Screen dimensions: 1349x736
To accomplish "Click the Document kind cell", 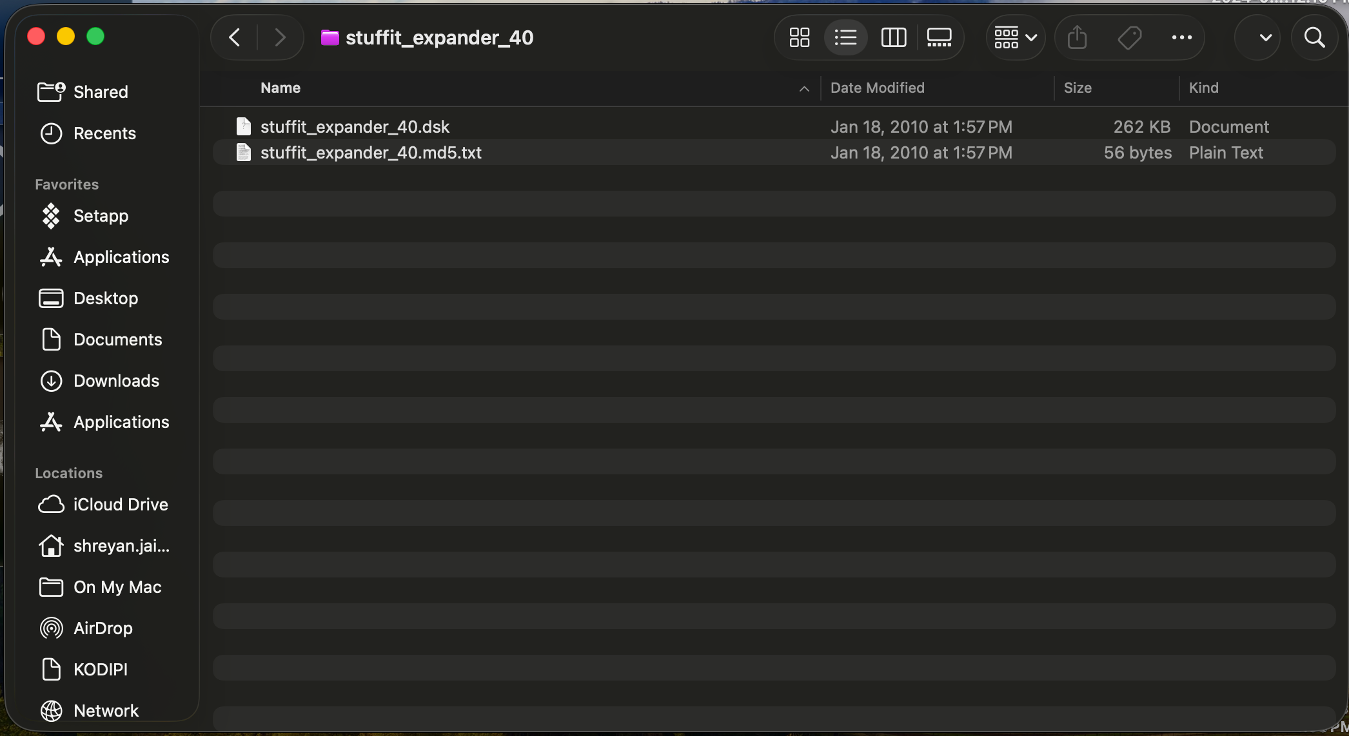I will click(1228, 127).
